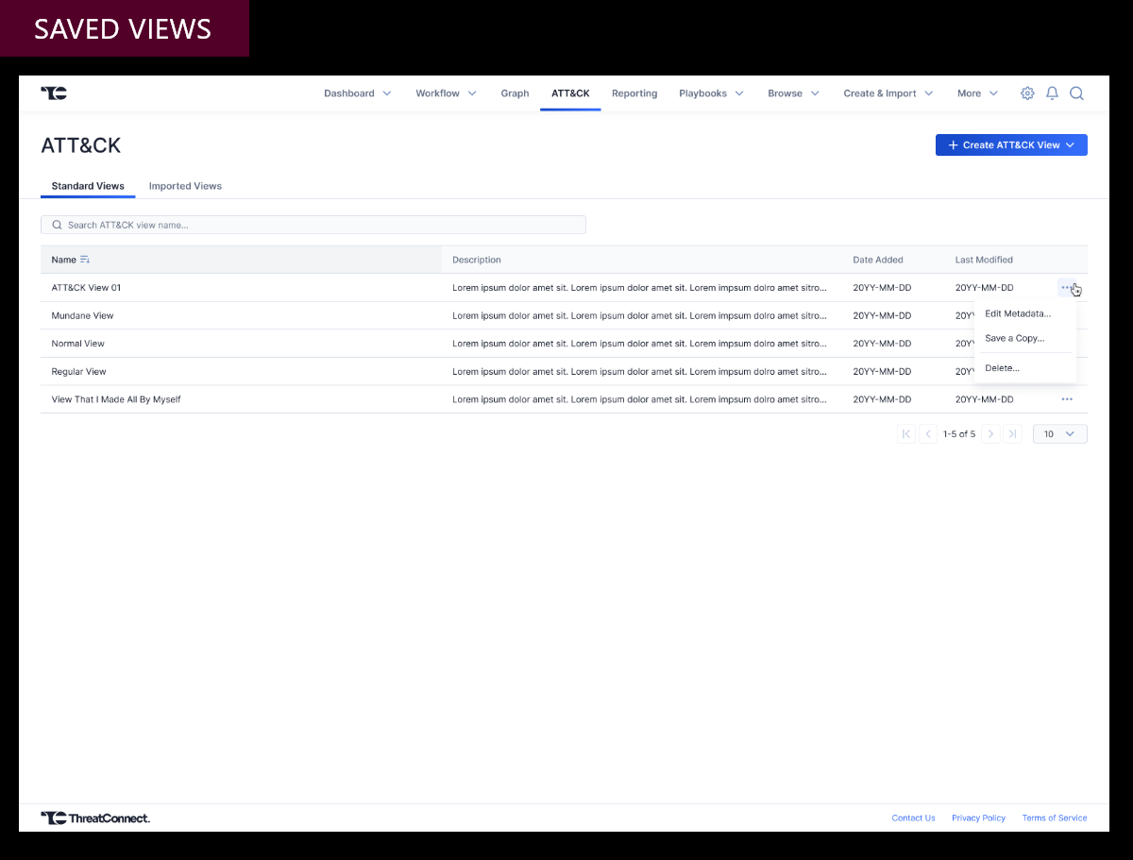The width and height of the screenshot is (1133, 860).
Task: Switch to the Imported Views tab
Action: point(185,186)
